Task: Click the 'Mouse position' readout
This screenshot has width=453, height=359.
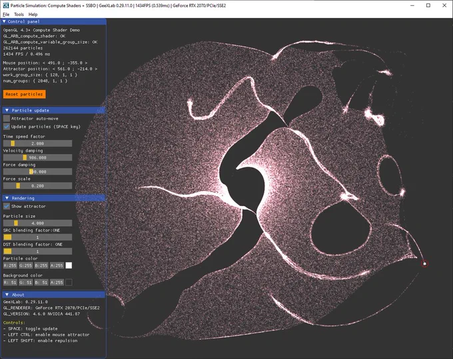Action: click(x=45, y=63)
